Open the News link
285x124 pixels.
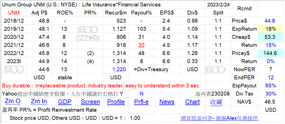pyautogui.click(x=167, y=102)
